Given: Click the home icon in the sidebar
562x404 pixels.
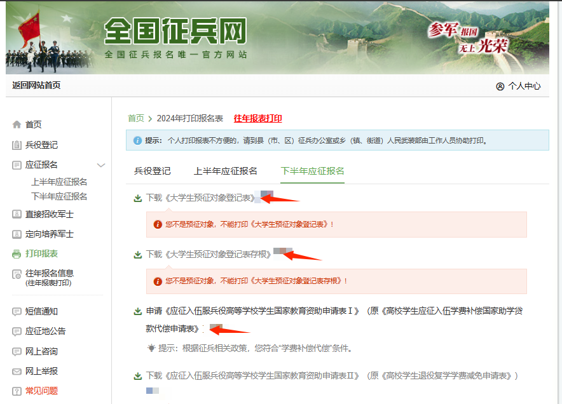Looking at the screenshot, I should [x=17, y=125].
